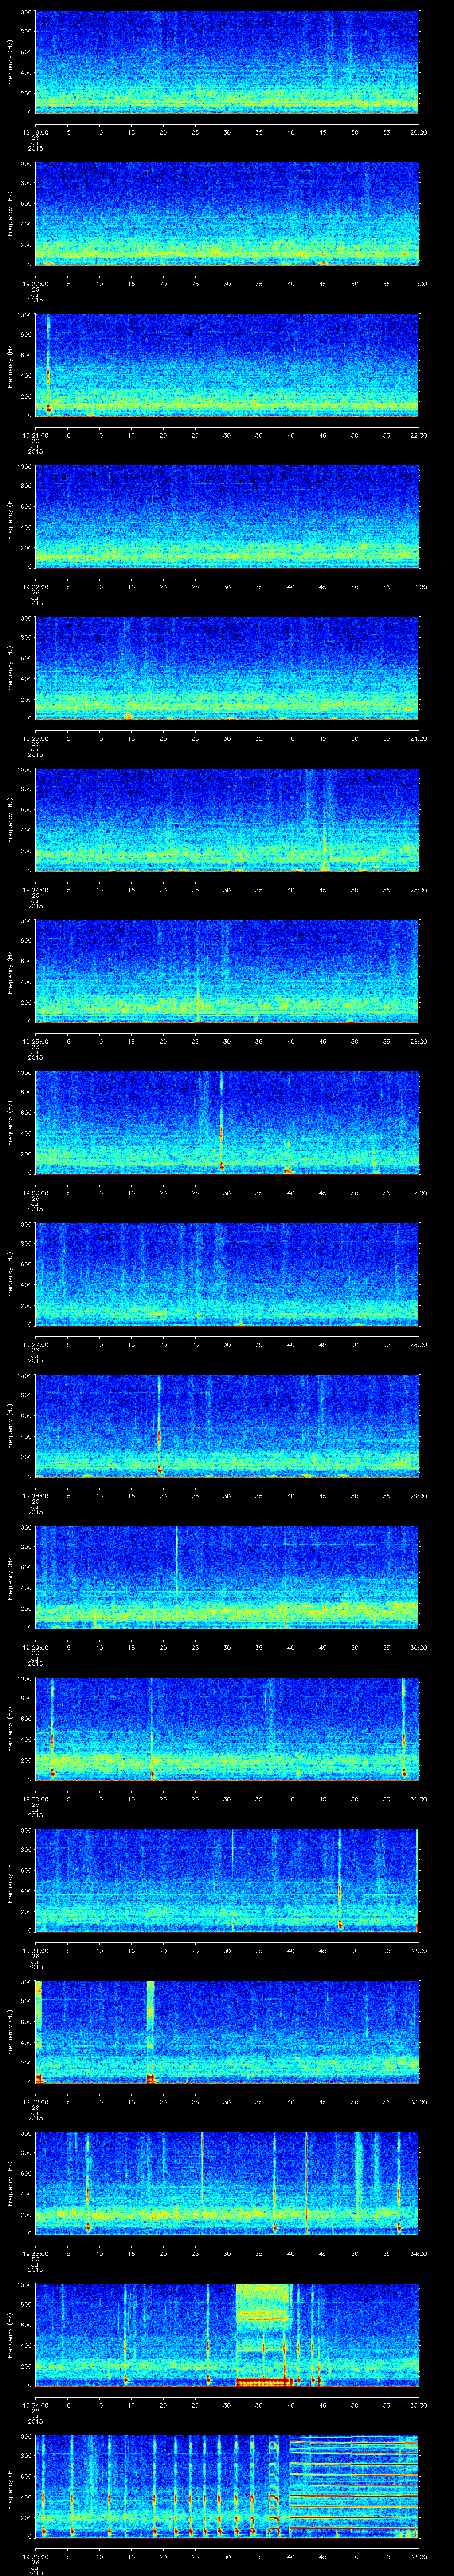Screen dimensions: 454x2576
Task: Click the 36:00 end label of the 19:35 time axis
Action: (x=418, y=2556)
